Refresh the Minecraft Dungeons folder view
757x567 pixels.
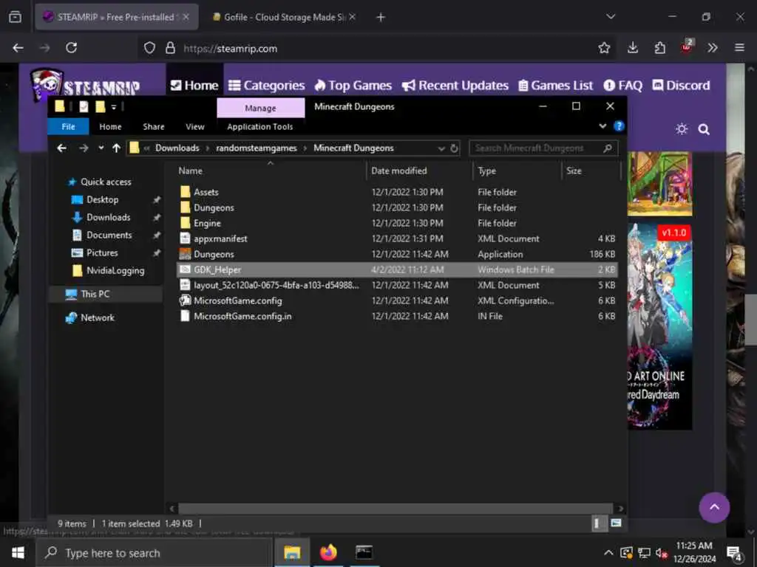454,148
